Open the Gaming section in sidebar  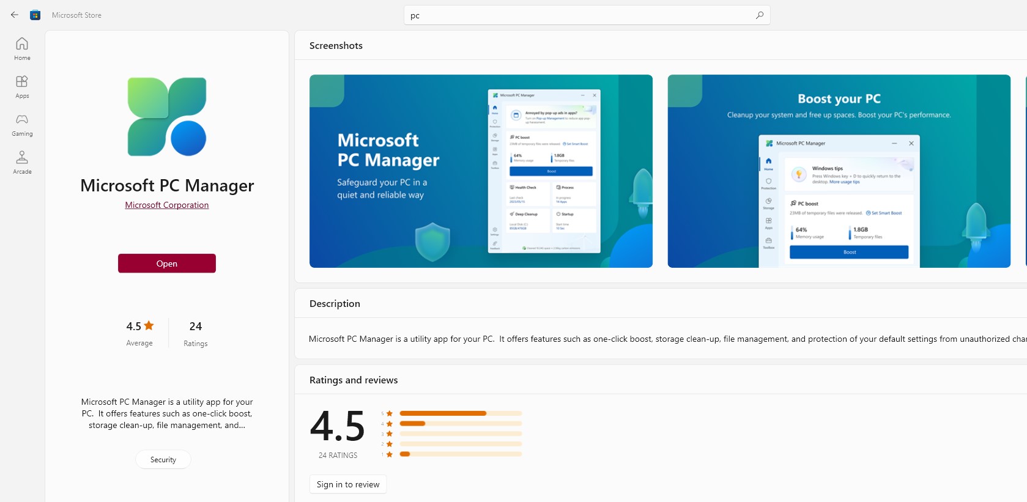22,125
